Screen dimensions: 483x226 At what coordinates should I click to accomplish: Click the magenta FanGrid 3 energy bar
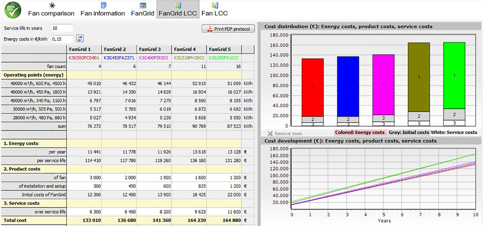coord(383,84)
